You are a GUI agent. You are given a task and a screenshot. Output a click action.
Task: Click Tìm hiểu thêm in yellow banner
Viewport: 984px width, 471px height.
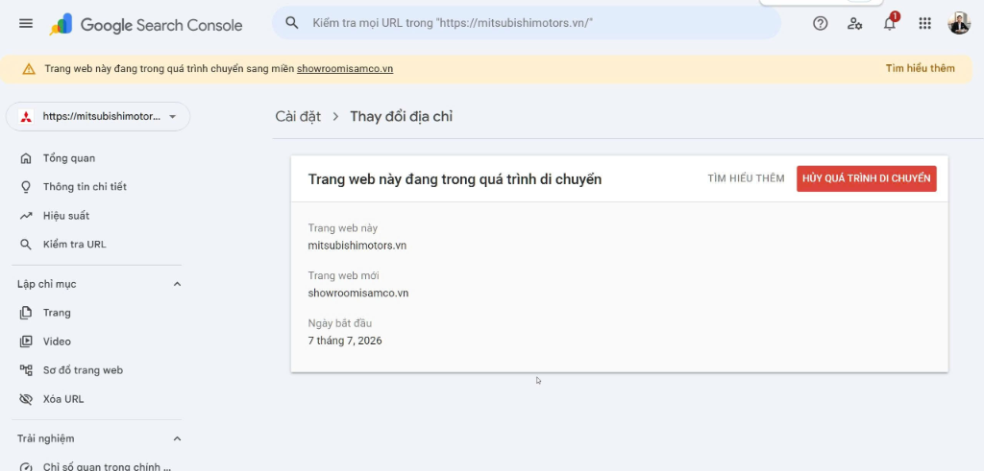click(920, 68)
